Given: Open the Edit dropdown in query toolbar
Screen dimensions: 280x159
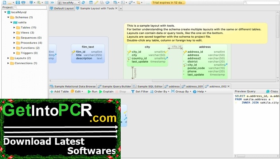Looking at the screenshot, I should click(77, 92).
